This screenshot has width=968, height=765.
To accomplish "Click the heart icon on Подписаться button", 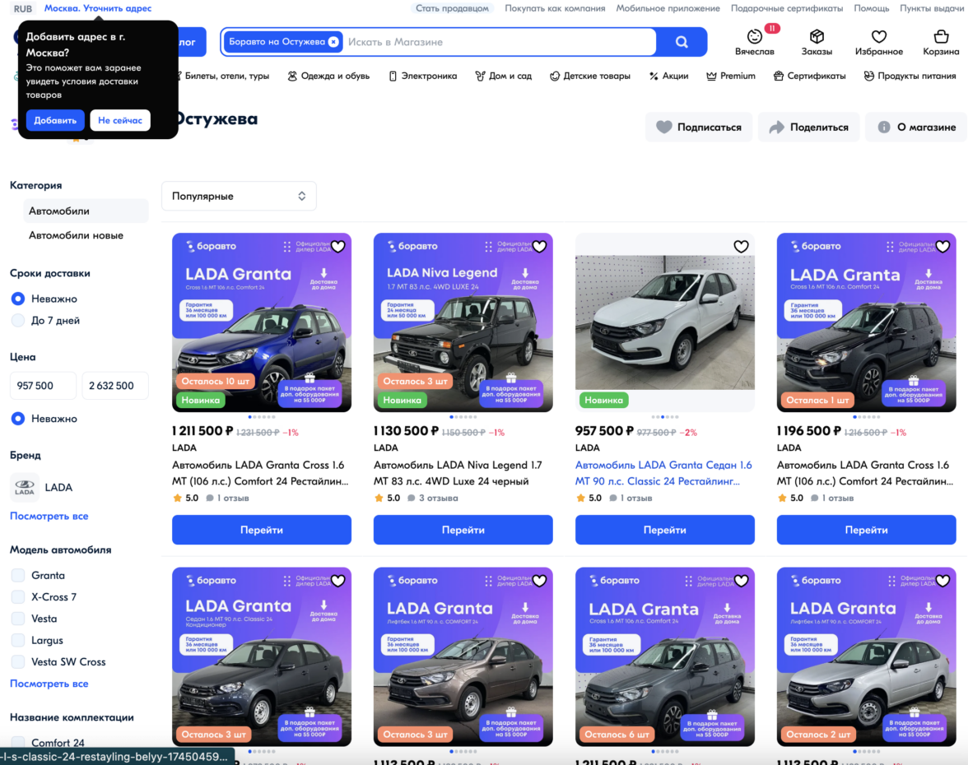I will click(x=663, y=127).
